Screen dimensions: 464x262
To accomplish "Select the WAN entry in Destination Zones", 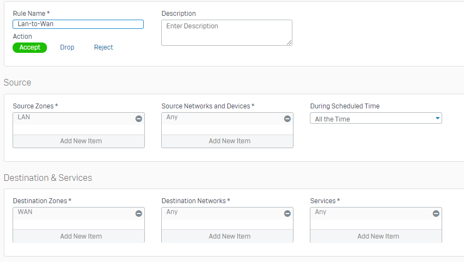I will click(25, 212).
